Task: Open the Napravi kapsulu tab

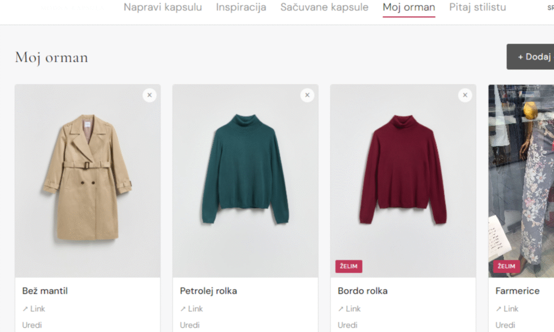Action: [163, 8]
